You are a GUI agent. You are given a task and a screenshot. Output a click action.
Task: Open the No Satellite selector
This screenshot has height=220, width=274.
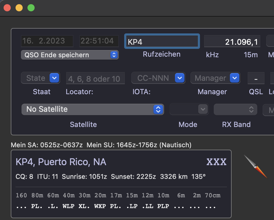point(93,109)
